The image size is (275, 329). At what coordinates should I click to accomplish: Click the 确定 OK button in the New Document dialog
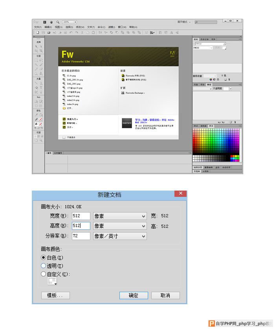(x=134, y=295)
